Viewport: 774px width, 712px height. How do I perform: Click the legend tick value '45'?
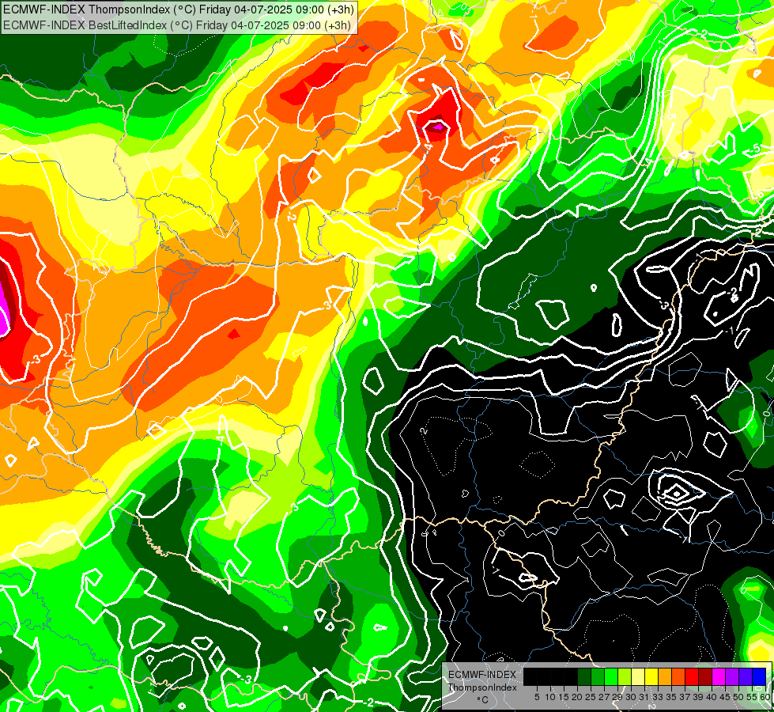click(x=725, y=697)
